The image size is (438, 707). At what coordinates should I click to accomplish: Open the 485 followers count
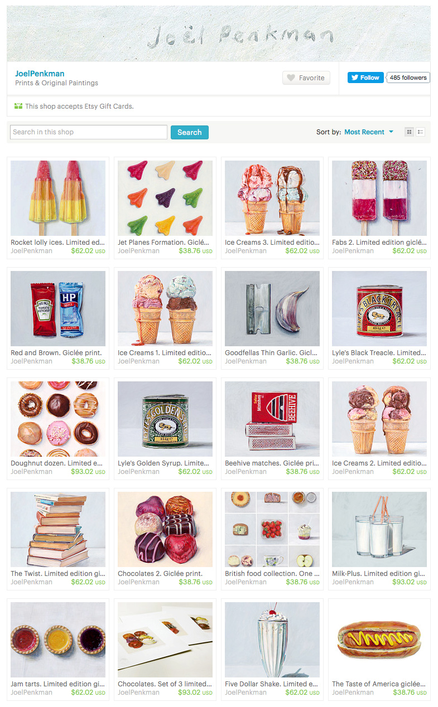[x=408, y=78]
